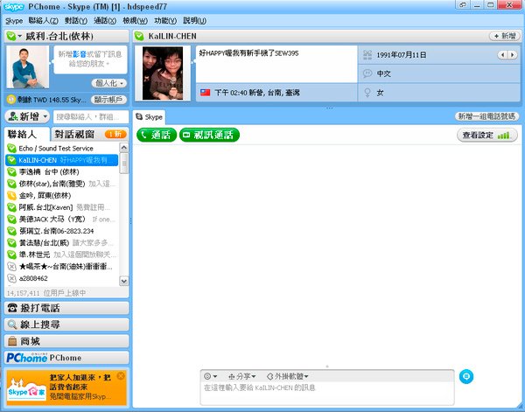Image resolution: width=525 pixels, height=412 pixels.
Task: Click the next profile-page arrow
Action: click(512, 55)
